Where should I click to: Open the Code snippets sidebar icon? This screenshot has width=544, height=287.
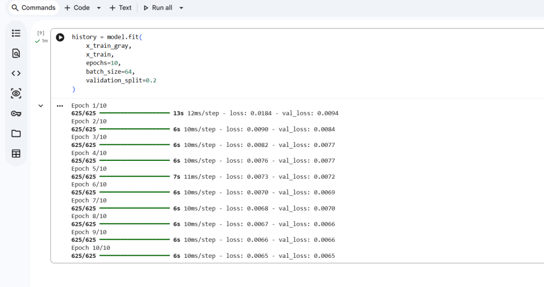pos(16,74)
